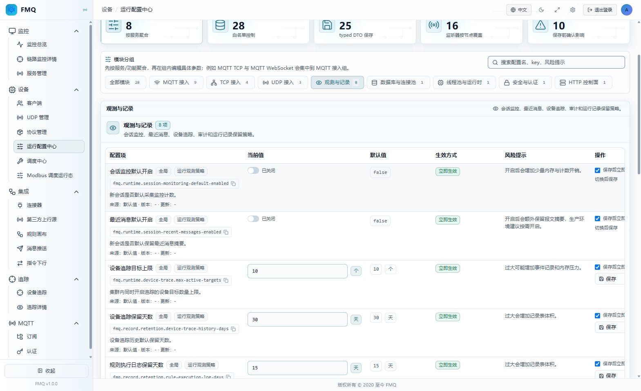Enable the 最近消息默认开启 switch

pyautogui.click(x=253, y=219)
